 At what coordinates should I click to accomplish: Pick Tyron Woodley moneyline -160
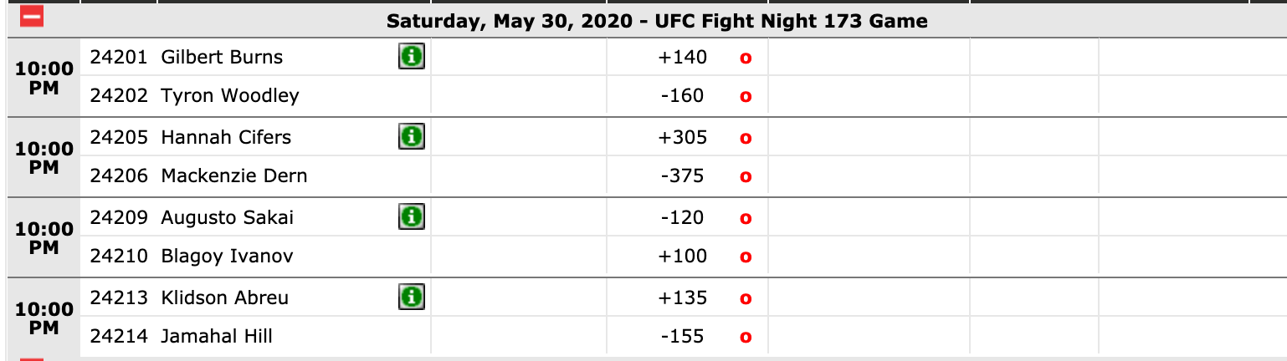682,95
